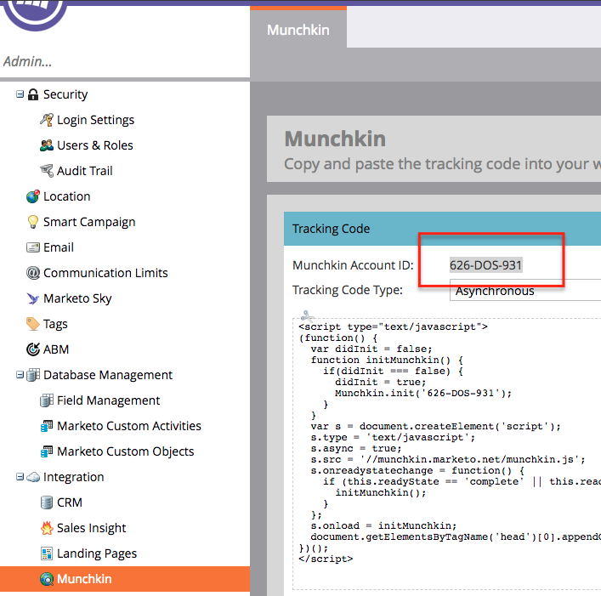This screenshot has height=596, width=601.
Task: Click the Login Settings keys icon
Action: [x=47, y=120]
